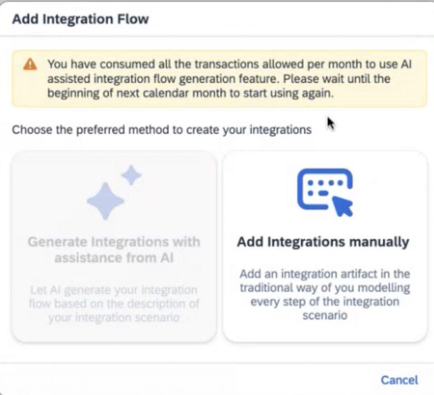Click the dash line inside the form icon
This screenshot has width=434, height=395.
click(x=323, y=193)
